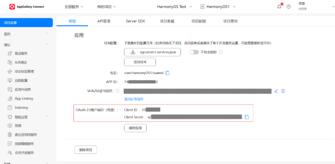Click the 推送服务 rocket icon
Screen dimensions: 335x164
(x=10, y=54)
